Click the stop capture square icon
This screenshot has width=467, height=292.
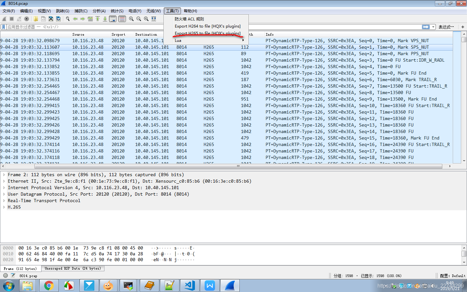click(12, 19)
